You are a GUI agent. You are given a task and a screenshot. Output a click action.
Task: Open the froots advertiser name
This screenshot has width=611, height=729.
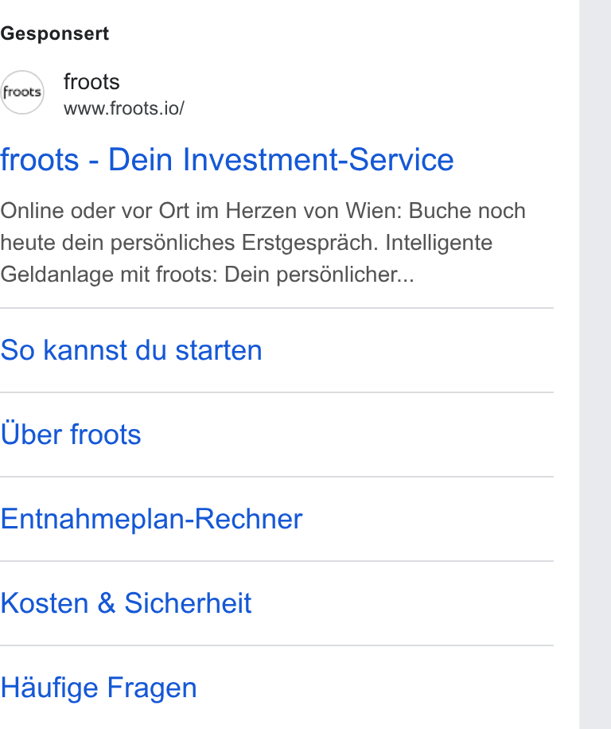click(91, 82)
